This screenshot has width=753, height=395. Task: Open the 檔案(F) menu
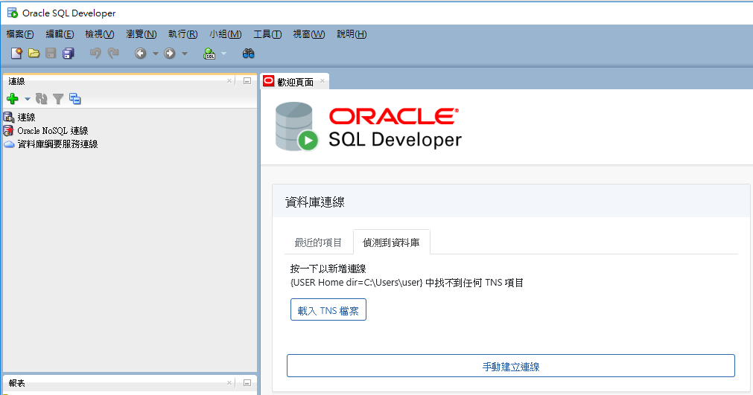pyautogui.click(x=20, y=34)
